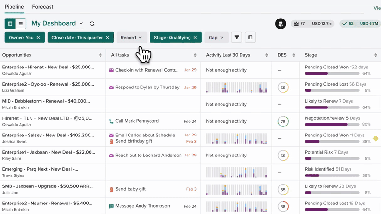Open activity chart for Parq Next row
Viewport: 381px width, 214px height.
236,173
